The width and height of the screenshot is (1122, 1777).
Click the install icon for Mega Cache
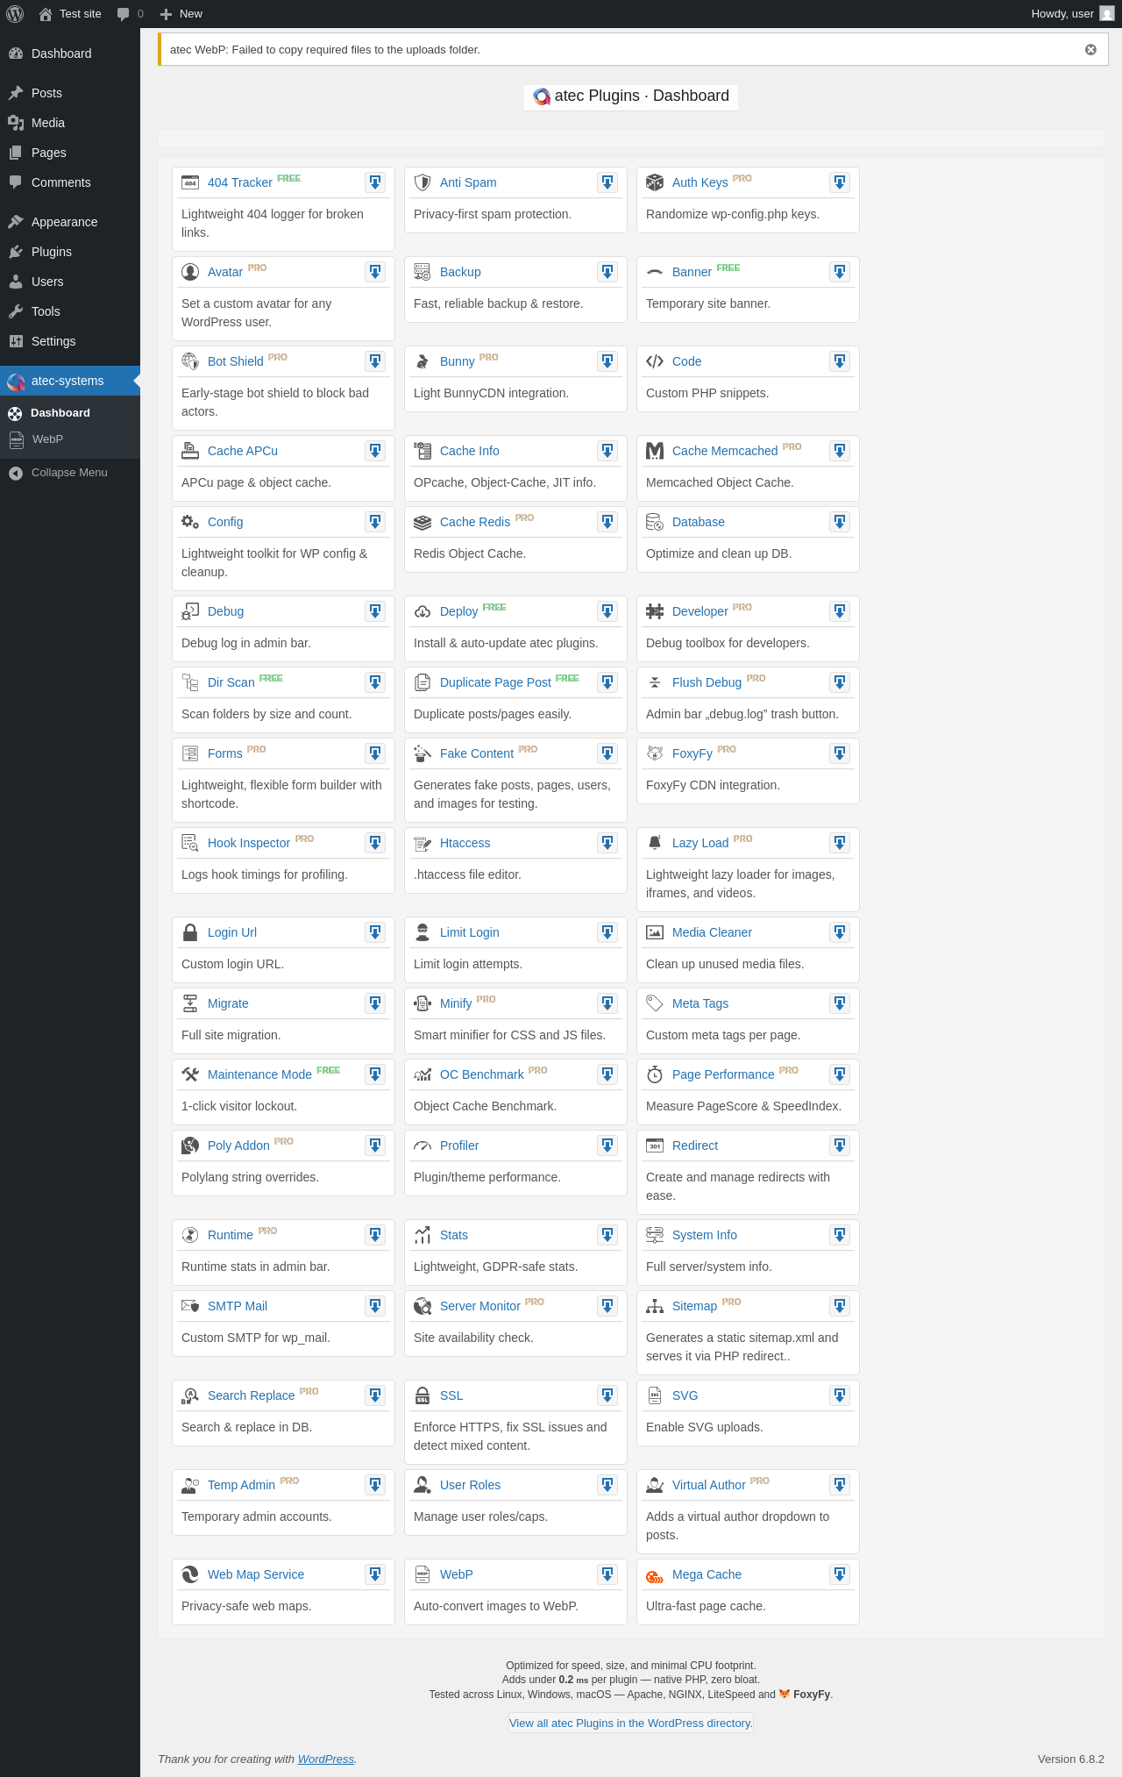pyautogui.click(x=840, y=1574)
